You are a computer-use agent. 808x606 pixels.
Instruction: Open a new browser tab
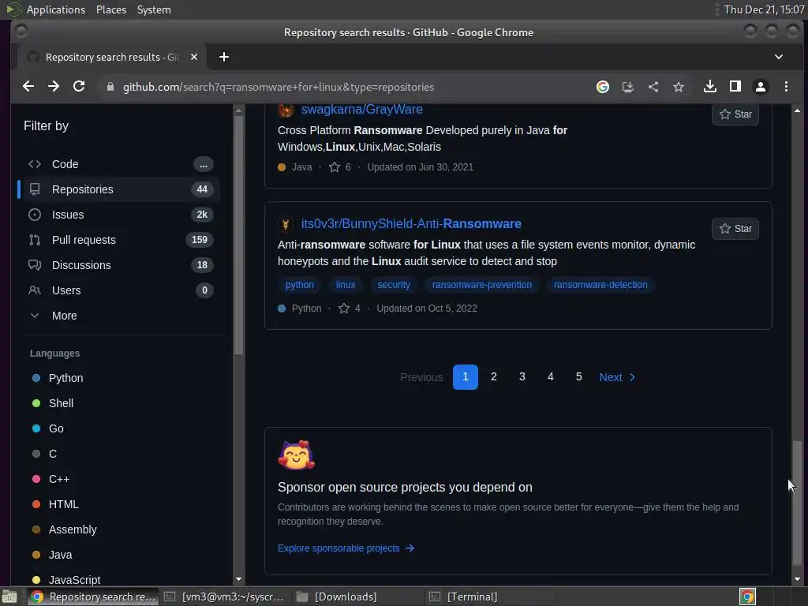[x=223, y=57]
